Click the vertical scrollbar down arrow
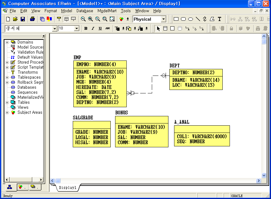The height and width of the screenshot is (199, 271). point(264,175)
